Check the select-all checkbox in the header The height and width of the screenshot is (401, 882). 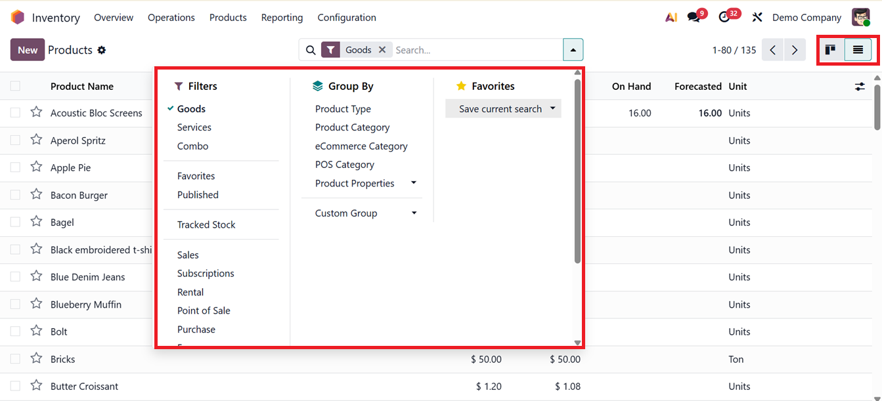[14, 86]
